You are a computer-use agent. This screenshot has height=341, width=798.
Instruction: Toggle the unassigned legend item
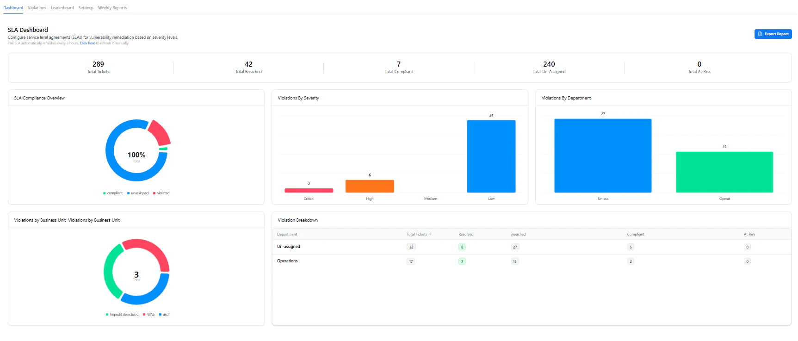[138, 193]
